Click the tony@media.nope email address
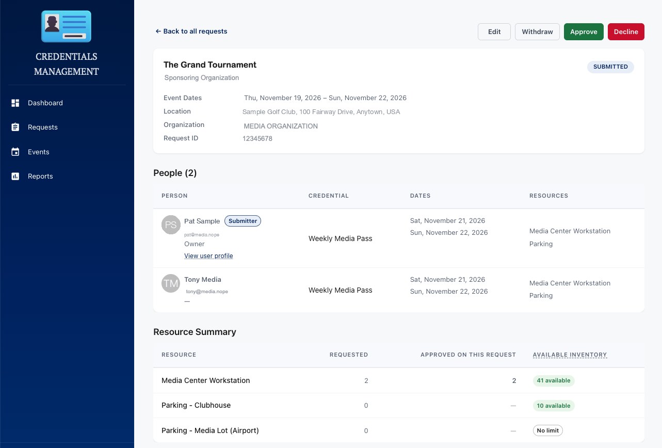Screen dimensions: 662x448 point(207,292)
